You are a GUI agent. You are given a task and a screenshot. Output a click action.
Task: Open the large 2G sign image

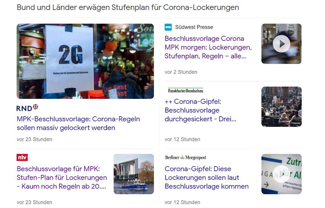[85, 61]
